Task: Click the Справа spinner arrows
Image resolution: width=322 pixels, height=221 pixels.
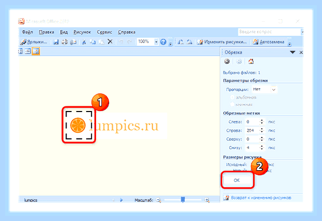Action: tap(262, 131)
